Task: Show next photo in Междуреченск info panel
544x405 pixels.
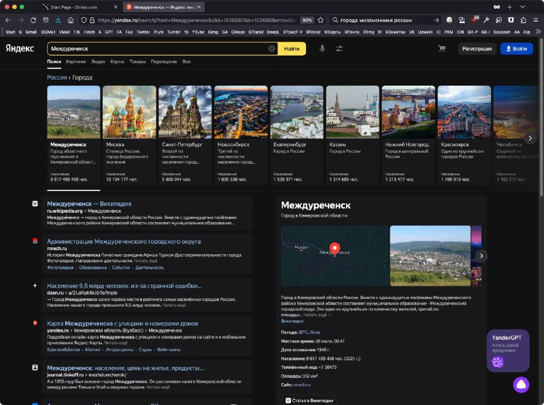Action: pos(481,256)
